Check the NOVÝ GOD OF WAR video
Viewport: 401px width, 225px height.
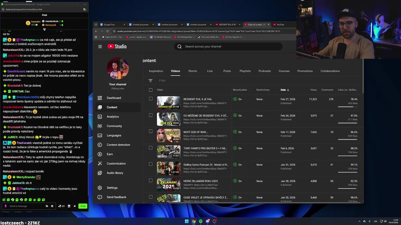[151, 131]
